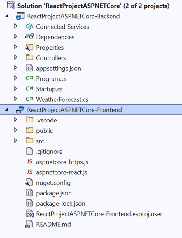The image size is (182, 238).
Task: Select the Controllers folder label
Action: [x=51, y=58]
